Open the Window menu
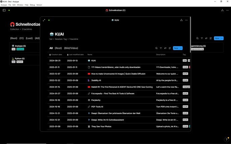This screenshot has height=144, width=231. [20, 5]
